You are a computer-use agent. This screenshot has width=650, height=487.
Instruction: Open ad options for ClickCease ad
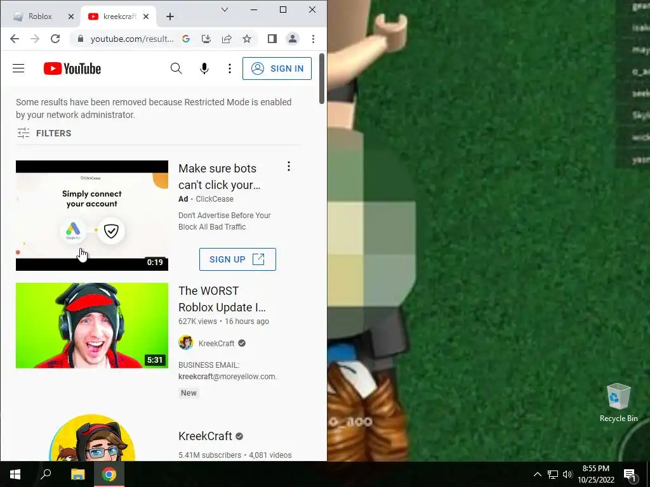click(x=289, y=167)
